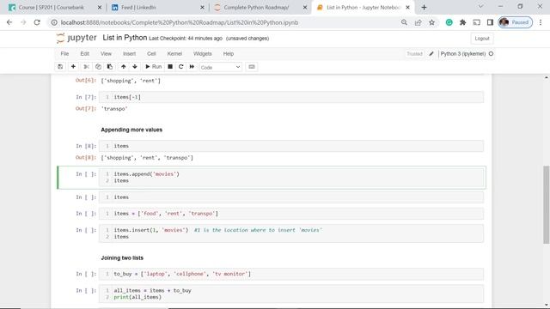Paste cells below using the toolbar icon
This screenshot has height=309, width=550.
tap(110, 67)
